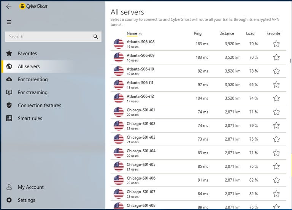
Task: Favorite Chicago-S01-i04 with its star
Action: click(x=276, y=153)
